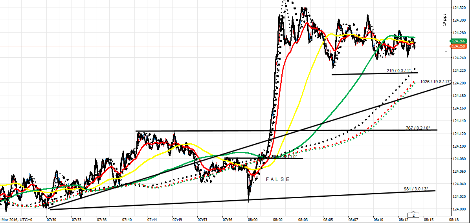
Task: Click the 124.120 price axis label
Action: (459, 133)
